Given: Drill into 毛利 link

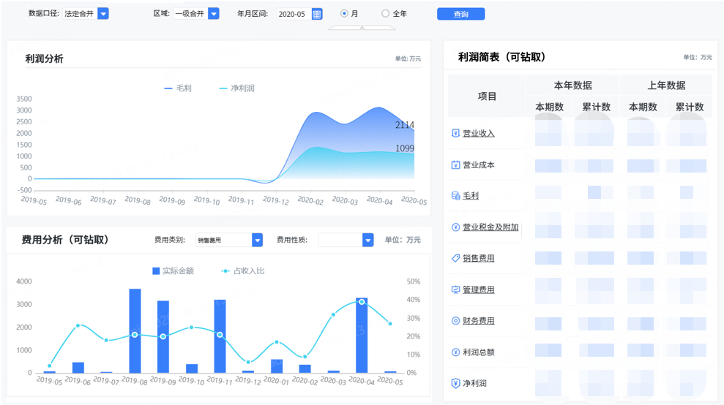Looking at the screenshot, I should coord(471,196).
